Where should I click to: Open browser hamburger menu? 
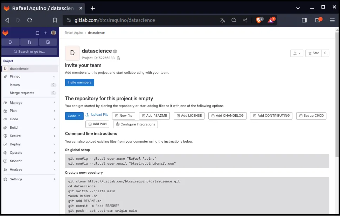click(332, 20)
